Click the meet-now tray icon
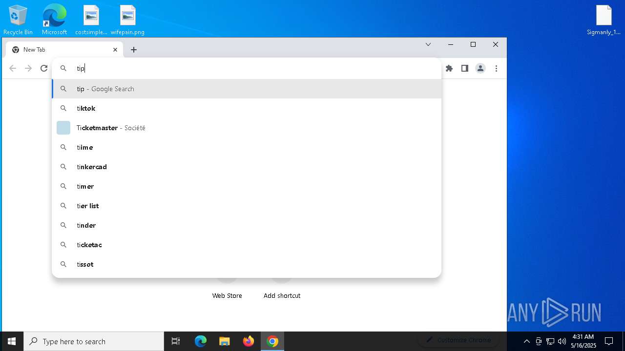Viewport: 625px width, 351px height. tap(539, 341)
